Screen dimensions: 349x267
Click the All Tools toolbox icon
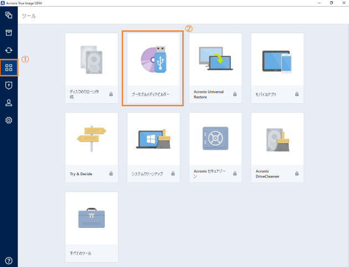coord(91,218)
